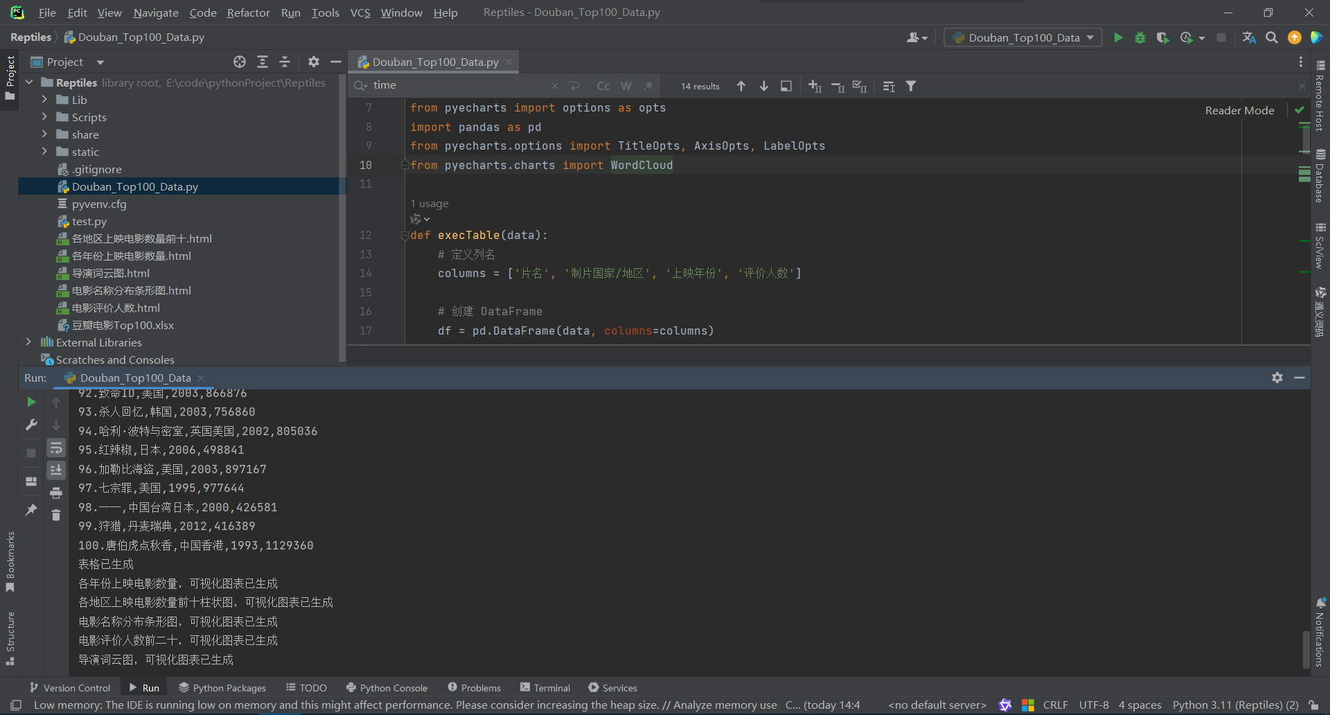Filter search results funnel icon
The height and width of the screenshot is (715, 1330).
coord(912,86)
